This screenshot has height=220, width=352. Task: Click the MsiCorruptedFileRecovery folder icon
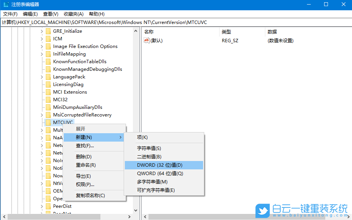point(48,115)
